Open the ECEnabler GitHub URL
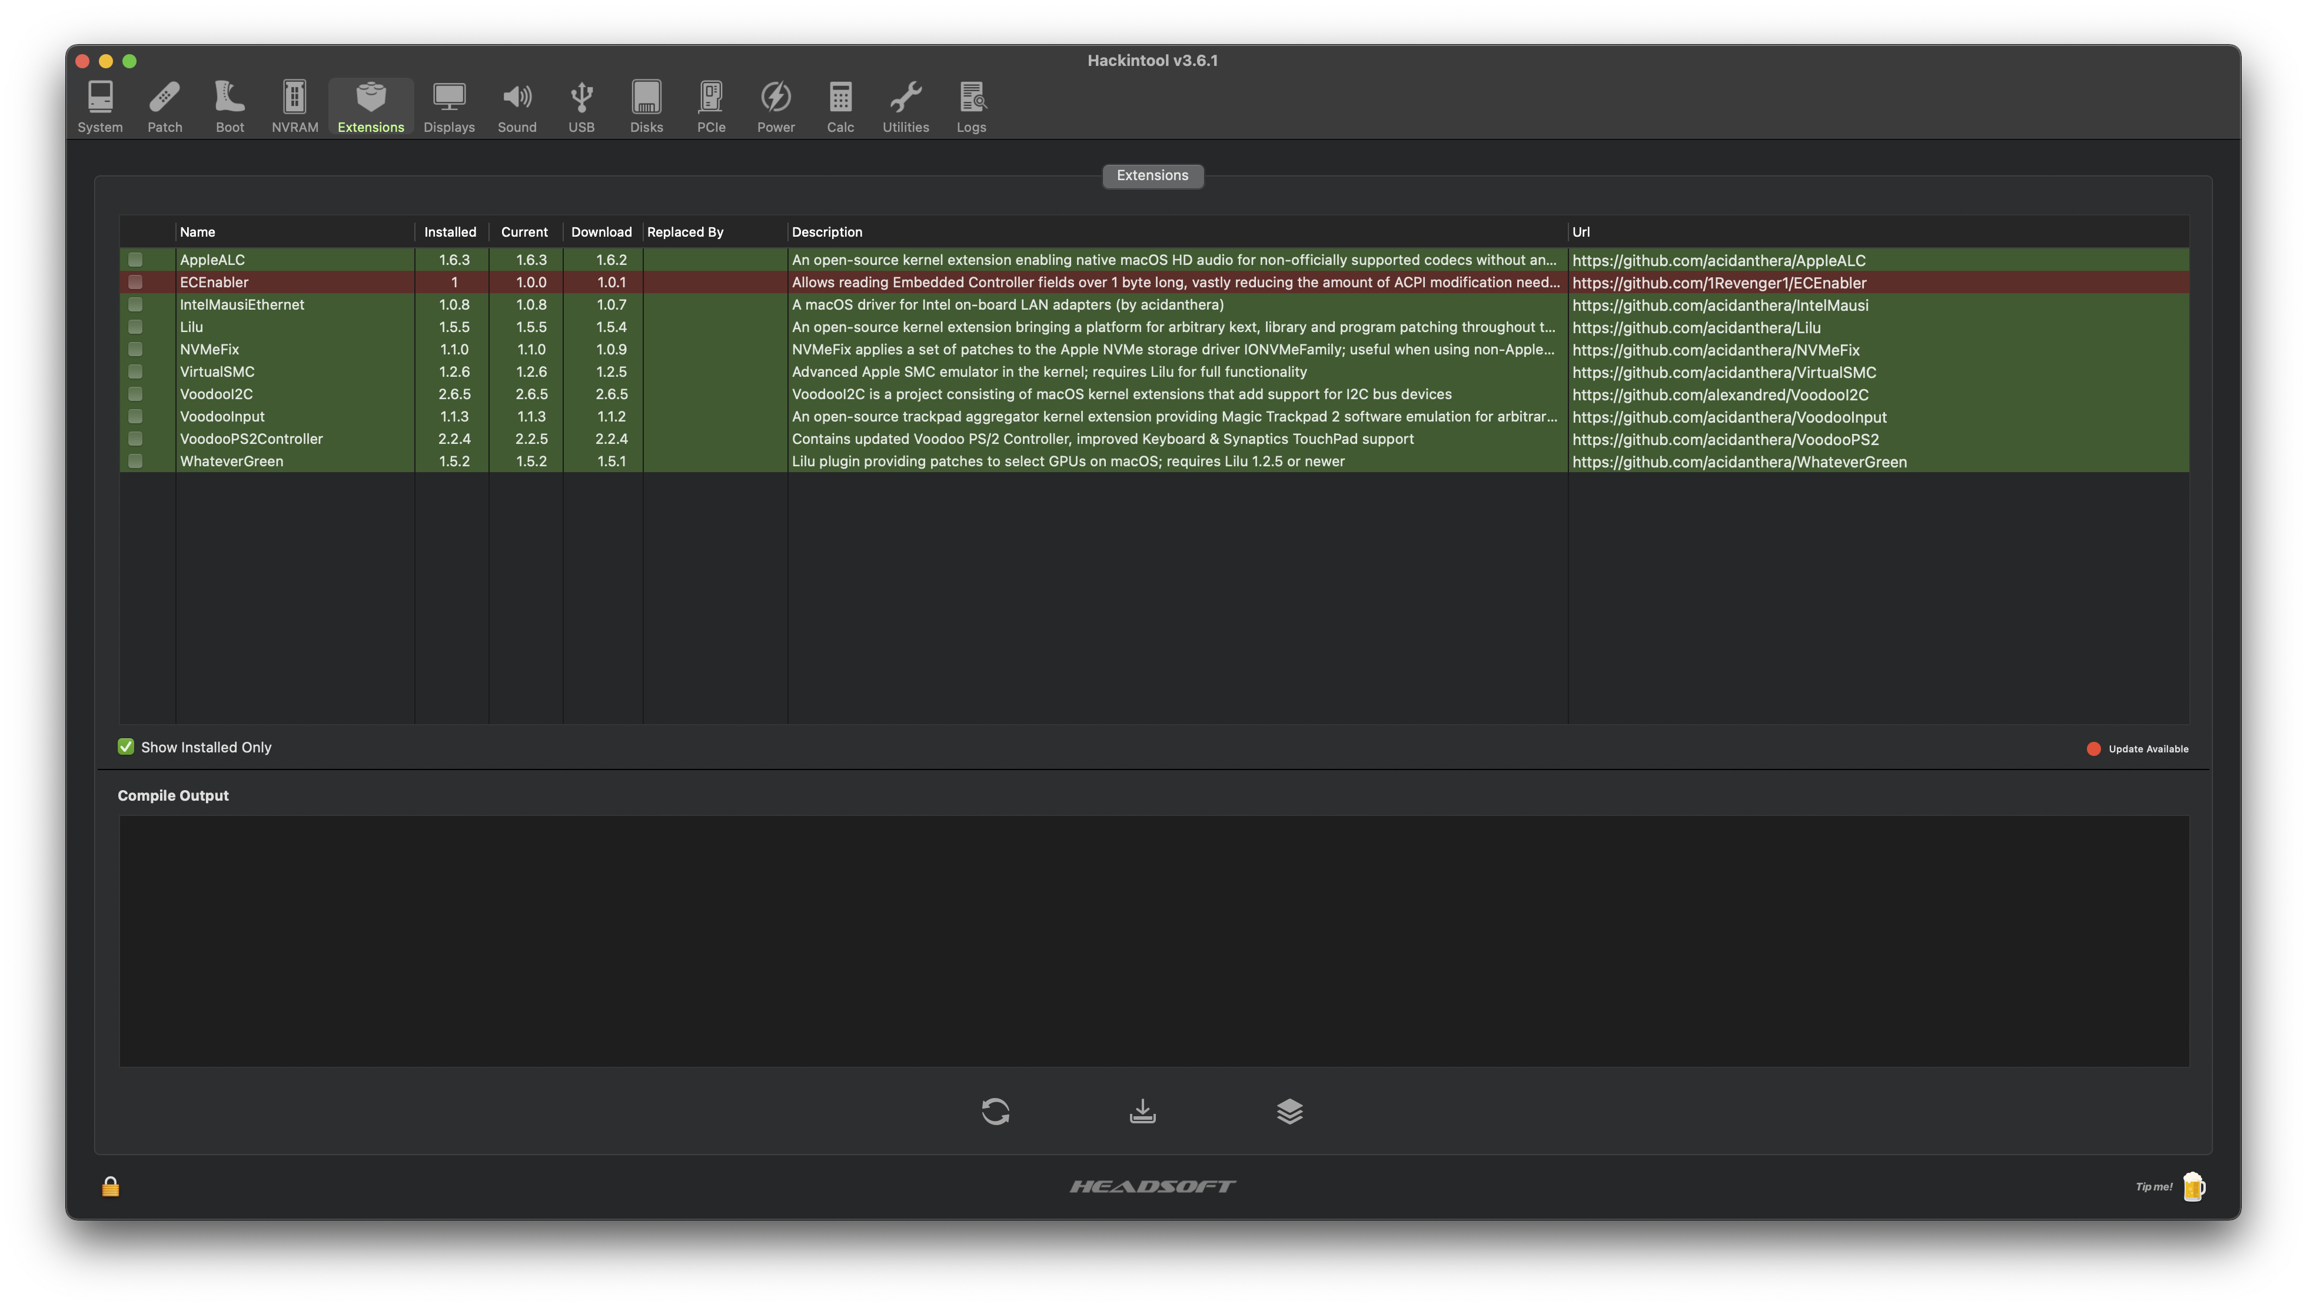The height and width of the screenshot is (1307, 2307). click(1718, 282)
